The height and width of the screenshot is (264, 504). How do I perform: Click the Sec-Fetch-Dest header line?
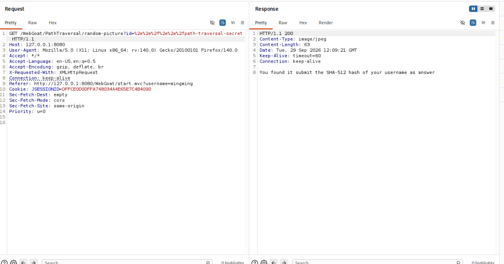click(38, 95)
